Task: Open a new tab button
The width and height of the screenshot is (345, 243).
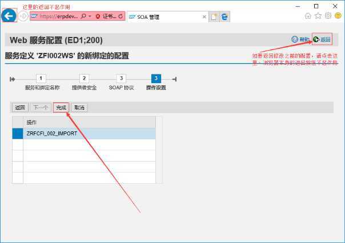Action: tap(214, 17)
